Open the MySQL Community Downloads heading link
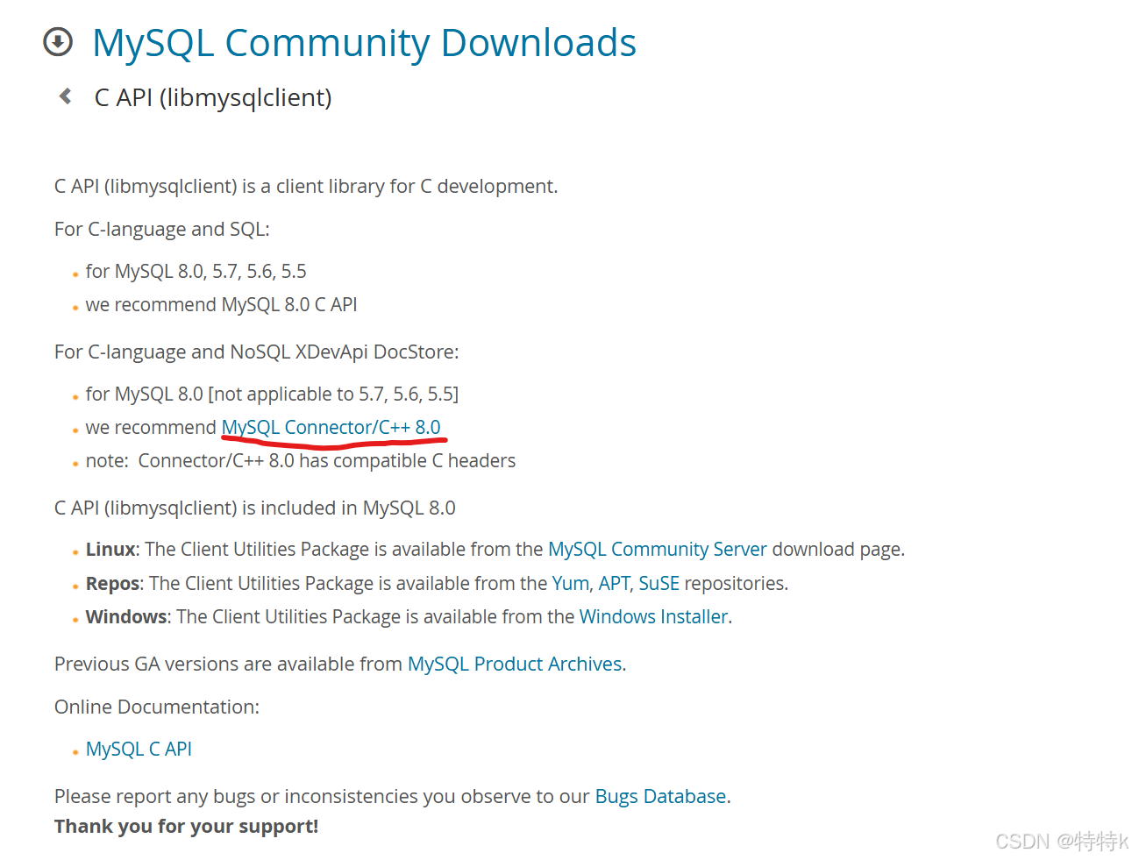Screen dimensions: 1132x860 click(x=364, y=43)
